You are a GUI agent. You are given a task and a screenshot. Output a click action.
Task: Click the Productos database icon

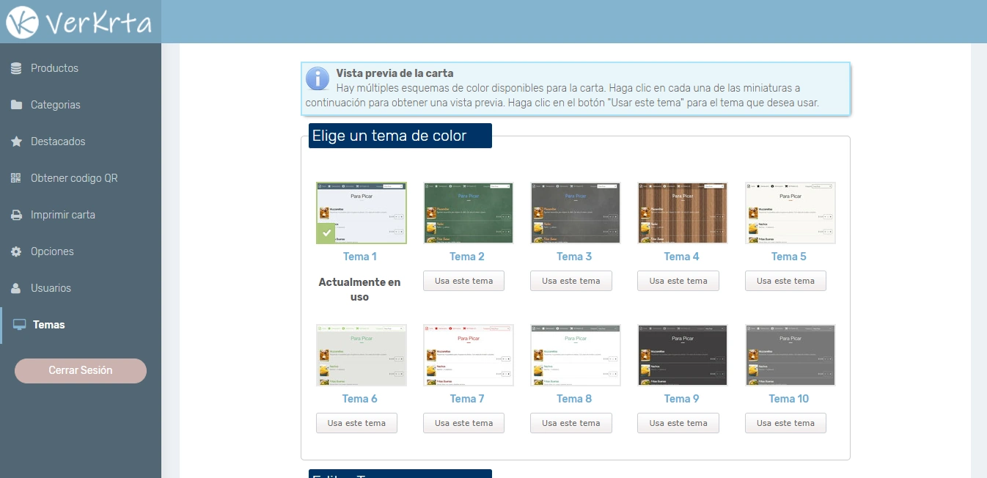pos(16,68)
